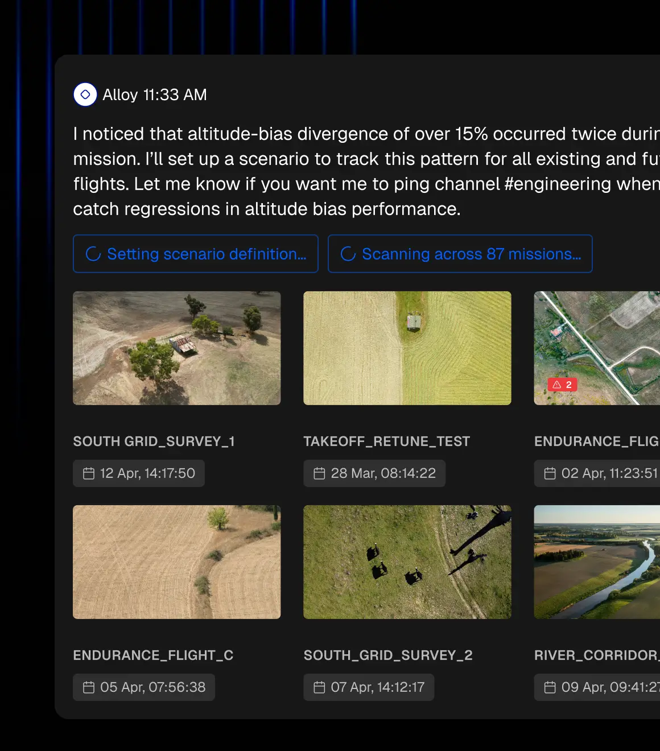Select the SOUTH GRID_SURVEY_1 title
The width and height of the screenshot is (660, 751).
(154, 441)
